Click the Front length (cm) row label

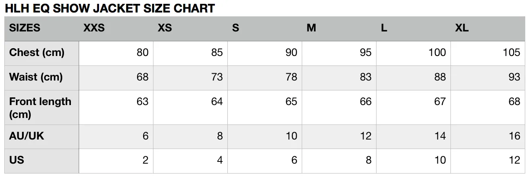[x=40, y=108]
